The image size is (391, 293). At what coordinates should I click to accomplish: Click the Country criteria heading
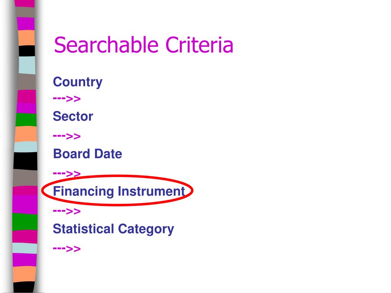point(78,82)
